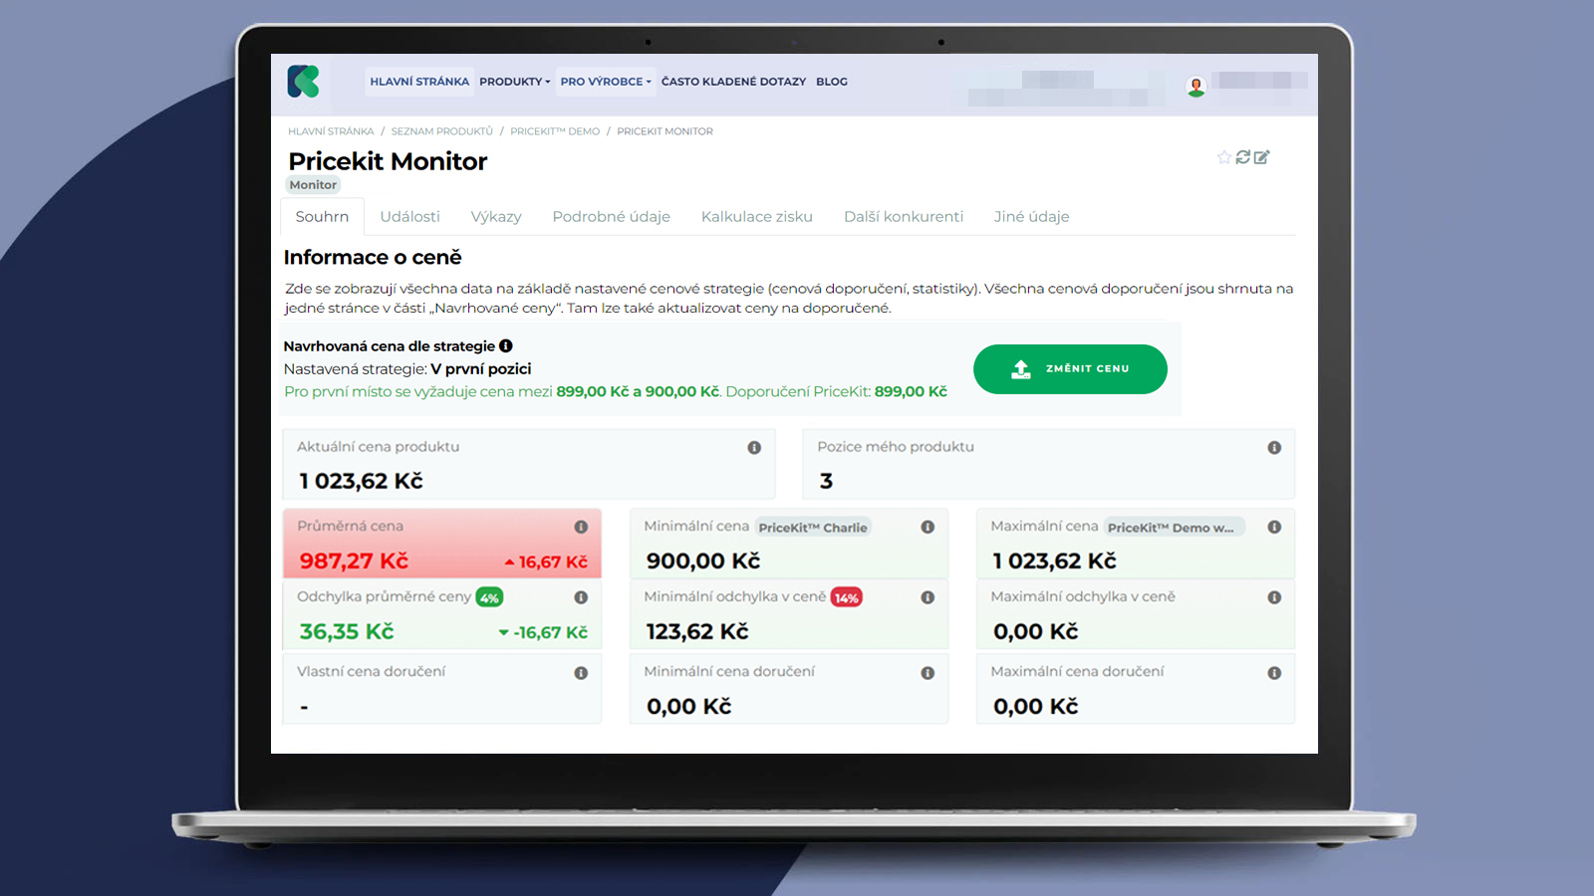The height and width of the screenshot is (896, 1594).
Task: Click the refresh arrows icon
Action: (x=1242, y=157)
